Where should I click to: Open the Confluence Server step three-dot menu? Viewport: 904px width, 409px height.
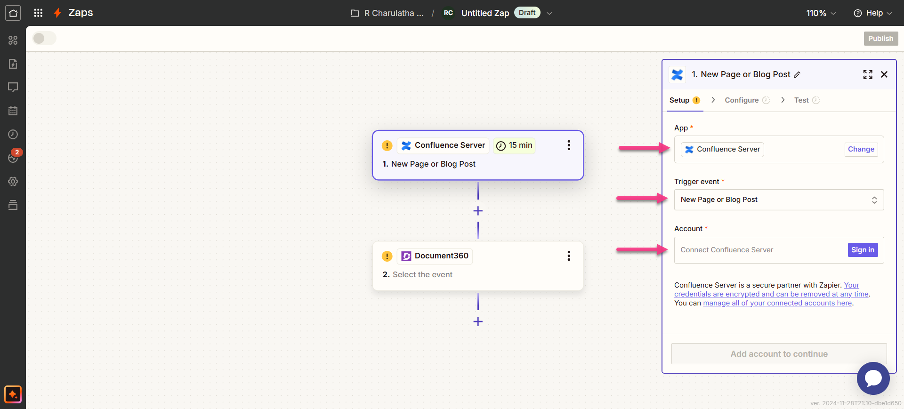tap(569, 145)
